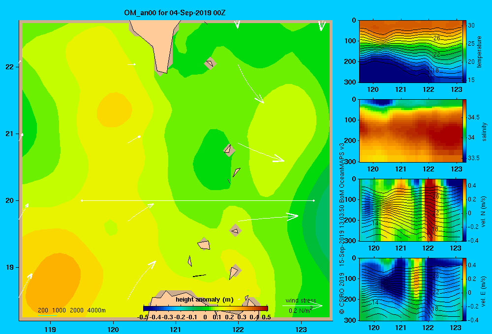Click the '30' tick on temperature scale

[471, 26]
